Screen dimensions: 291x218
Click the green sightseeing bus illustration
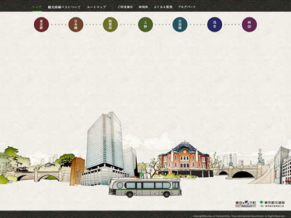click(145, 188)
